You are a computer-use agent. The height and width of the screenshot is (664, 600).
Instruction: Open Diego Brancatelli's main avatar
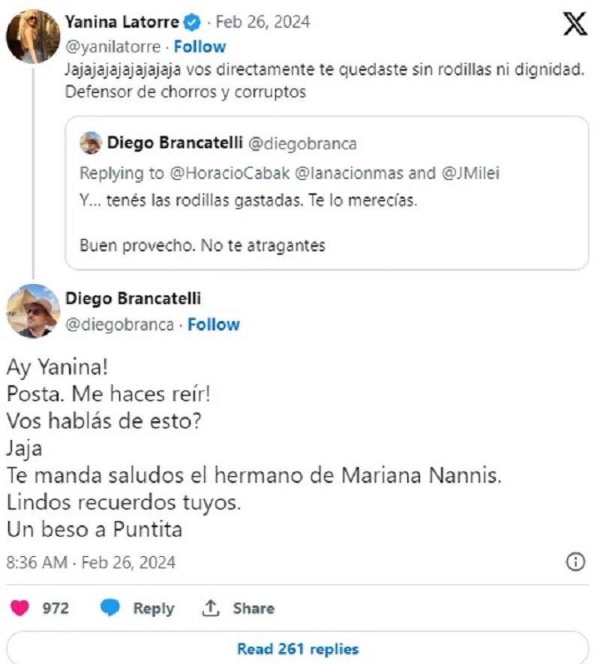(x=31, y=311)
